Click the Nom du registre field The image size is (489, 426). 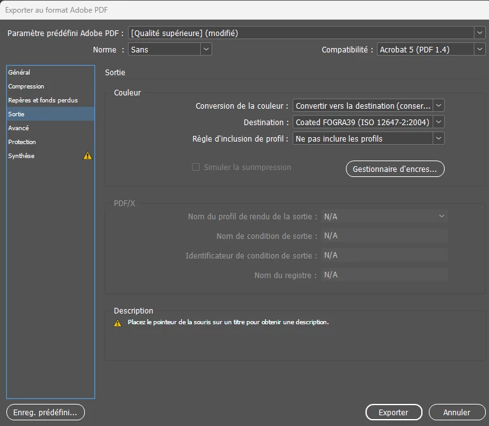click(384, 275)
